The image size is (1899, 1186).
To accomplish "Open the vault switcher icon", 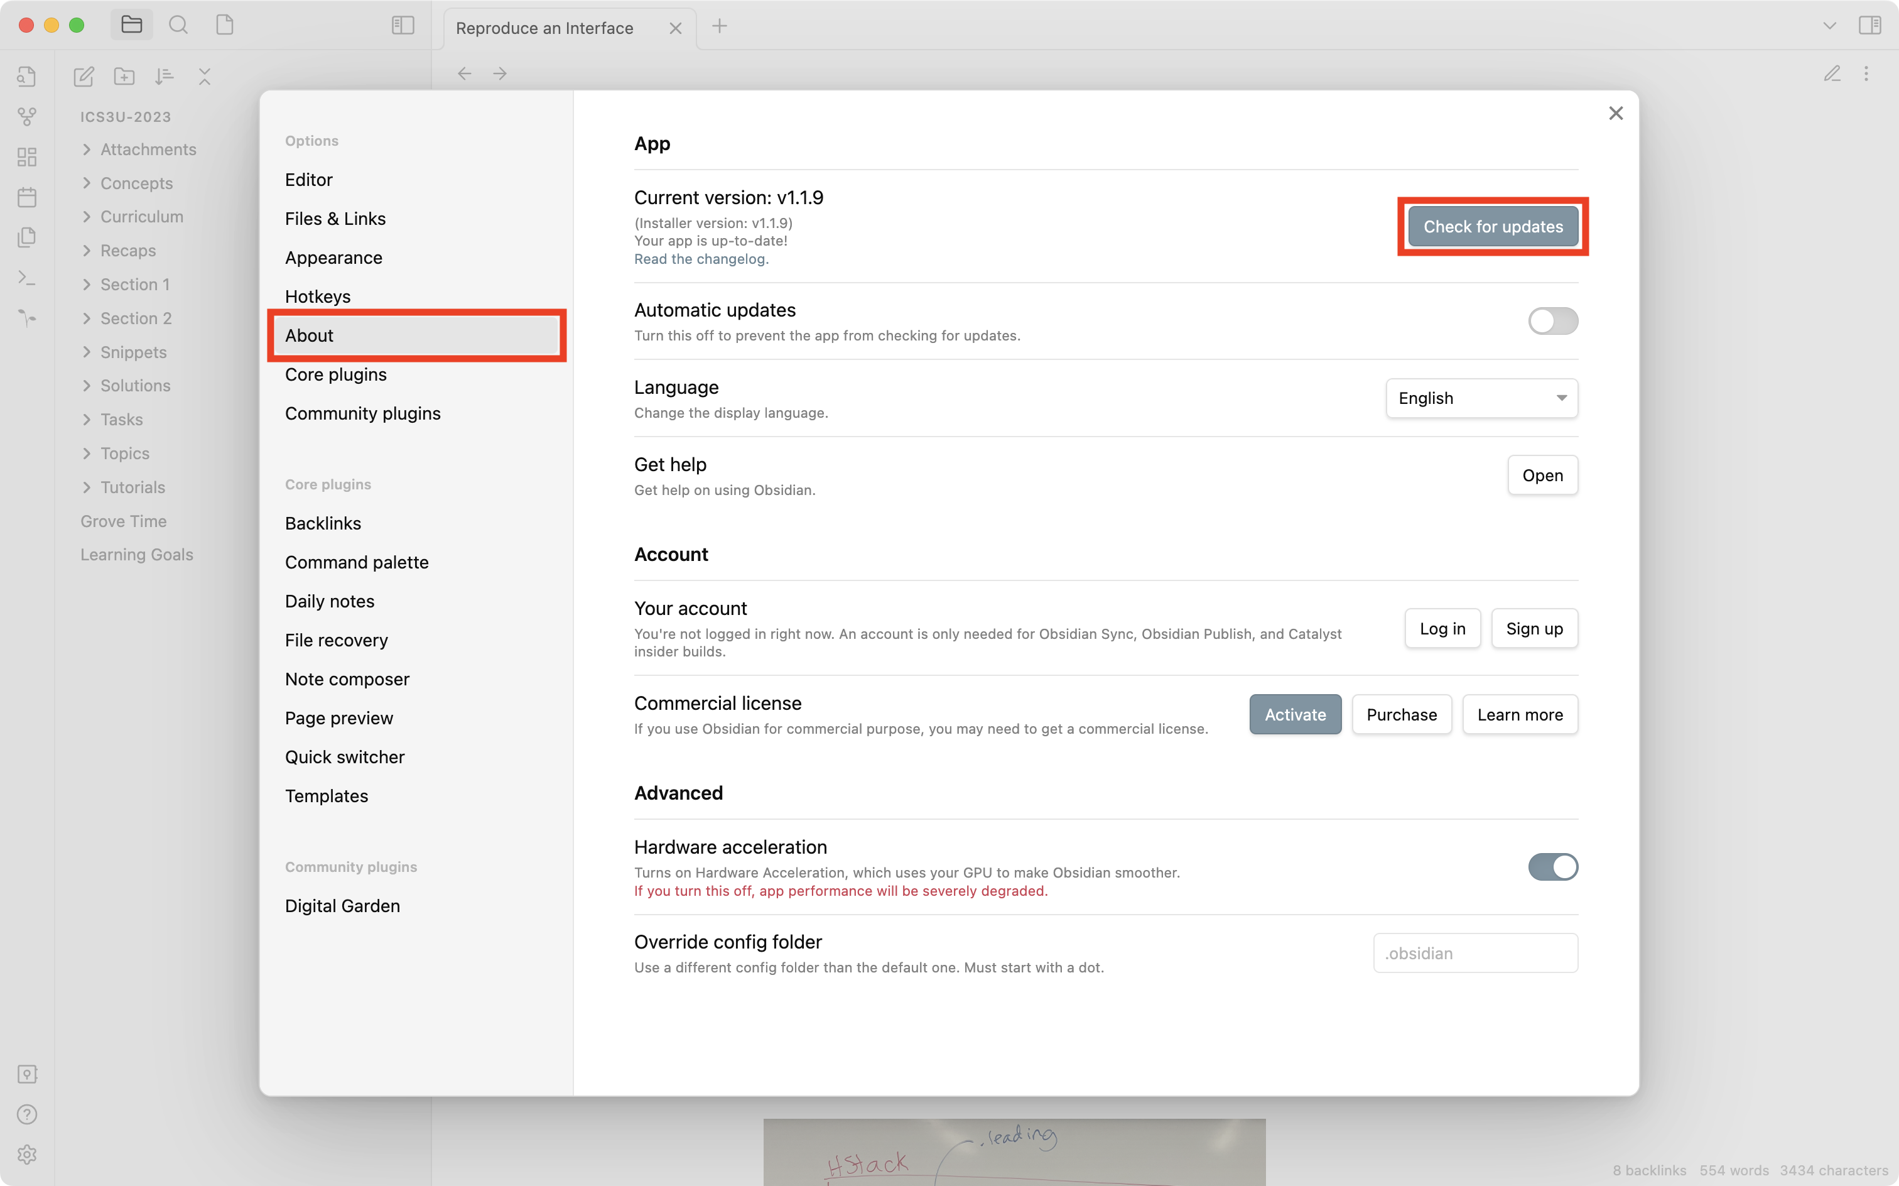I will coord(26,1074).
